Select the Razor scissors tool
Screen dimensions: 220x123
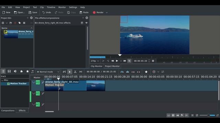click(x=75, y=72)
